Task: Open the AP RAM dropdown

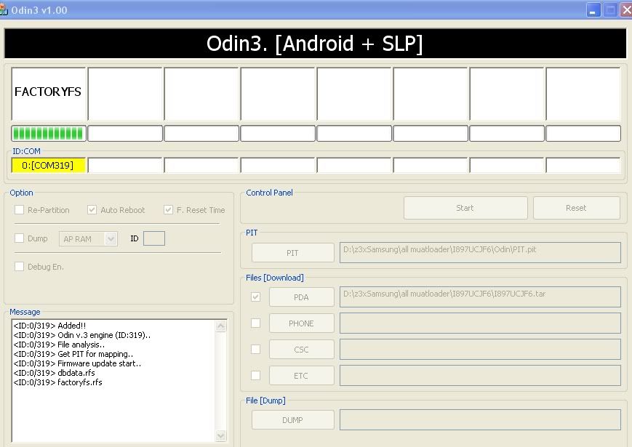Action: 88,239
